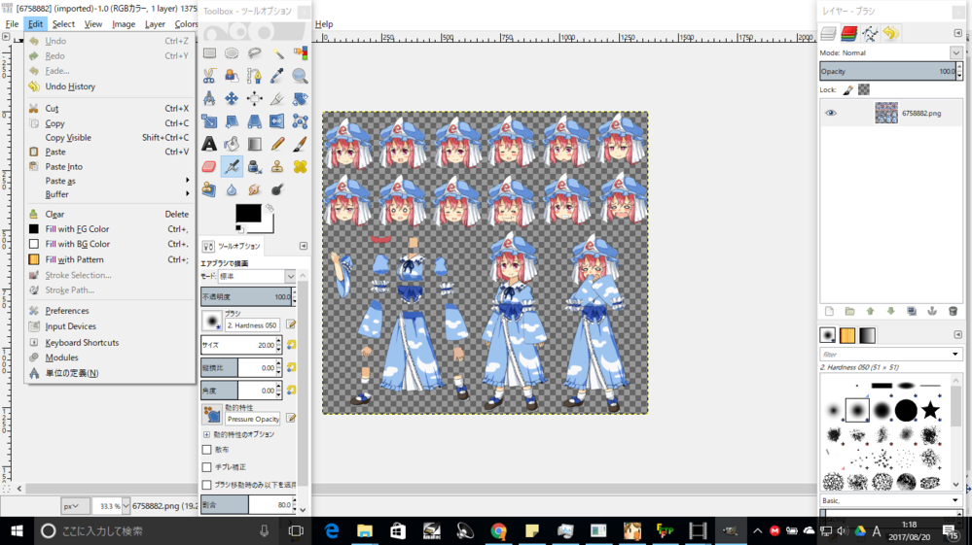Image resolution: width=972 pixels, height=545 pixels.
Task: Adjust the layer Opacity slider
Action: (891, 71)
